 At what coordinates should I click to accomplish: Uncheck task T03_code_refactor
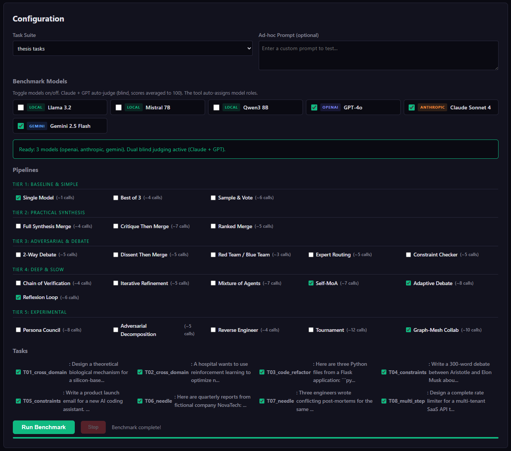pyautogui.click(x=262, y=372)
